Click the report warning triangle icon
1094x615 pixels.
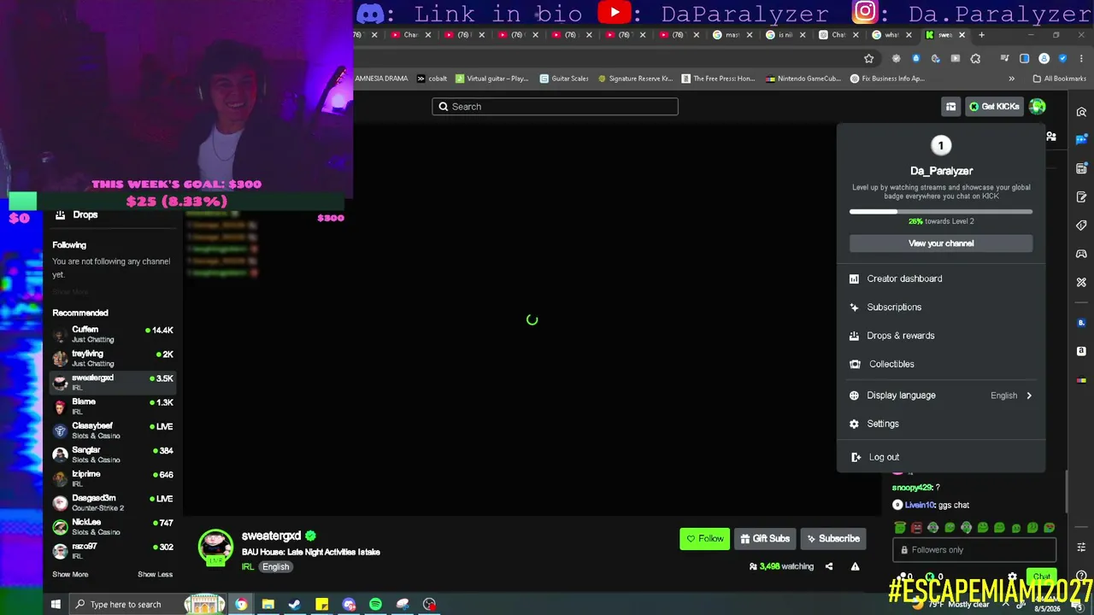(x=855, y=566)
